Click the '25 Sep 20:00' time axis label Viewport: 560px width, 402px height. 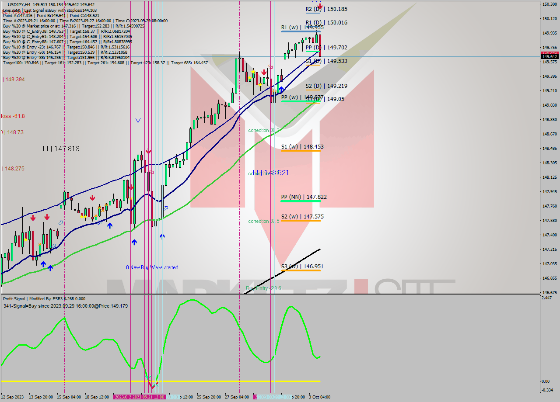(209, 397)
